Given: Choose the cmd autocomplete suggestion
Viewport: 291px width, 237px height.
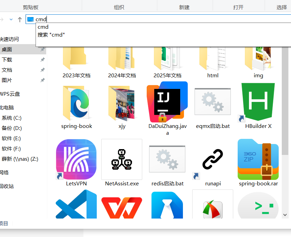Looking at the screenshot, I should click(x=43, y=27).
